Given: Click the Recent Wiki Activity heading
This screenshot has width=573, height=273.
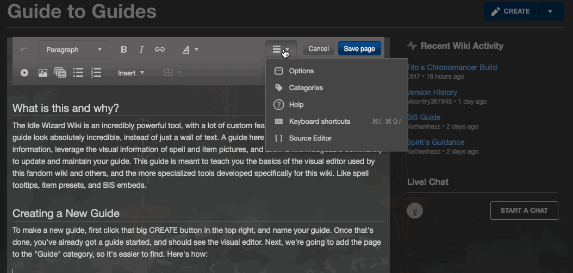Looking at the screenshot, I should (x=462, y=46).
